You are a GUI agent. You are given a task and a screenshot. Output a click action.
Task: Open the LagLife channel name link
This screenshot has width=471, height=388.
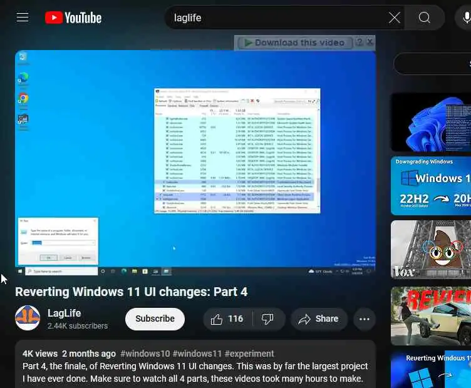coord(65,313)
